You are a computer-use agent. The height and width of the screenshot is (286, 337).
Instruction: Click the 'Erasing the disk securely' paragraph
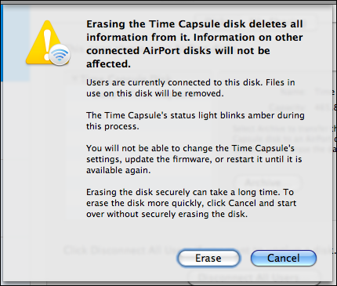point(191,203)
